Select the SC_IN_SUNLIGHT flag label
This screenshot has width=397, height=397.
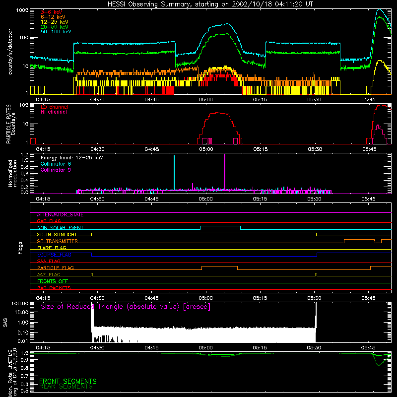pos(57,234)
